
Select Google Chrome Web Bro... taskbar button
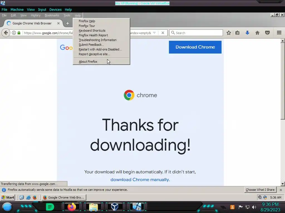tap(64, 197)
